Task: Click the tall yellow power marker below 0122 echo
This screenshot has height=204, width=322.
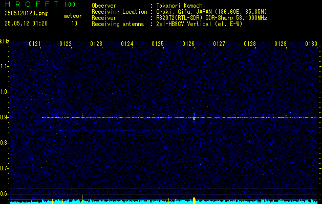Action: (82, 198)
